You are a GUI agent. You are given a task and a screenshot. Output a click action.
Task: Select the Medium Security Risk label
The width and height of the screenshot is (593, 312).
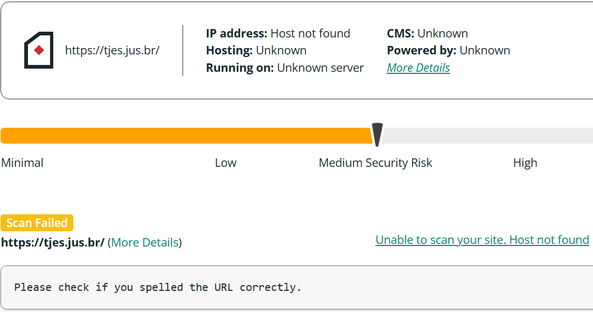(376, 163)
